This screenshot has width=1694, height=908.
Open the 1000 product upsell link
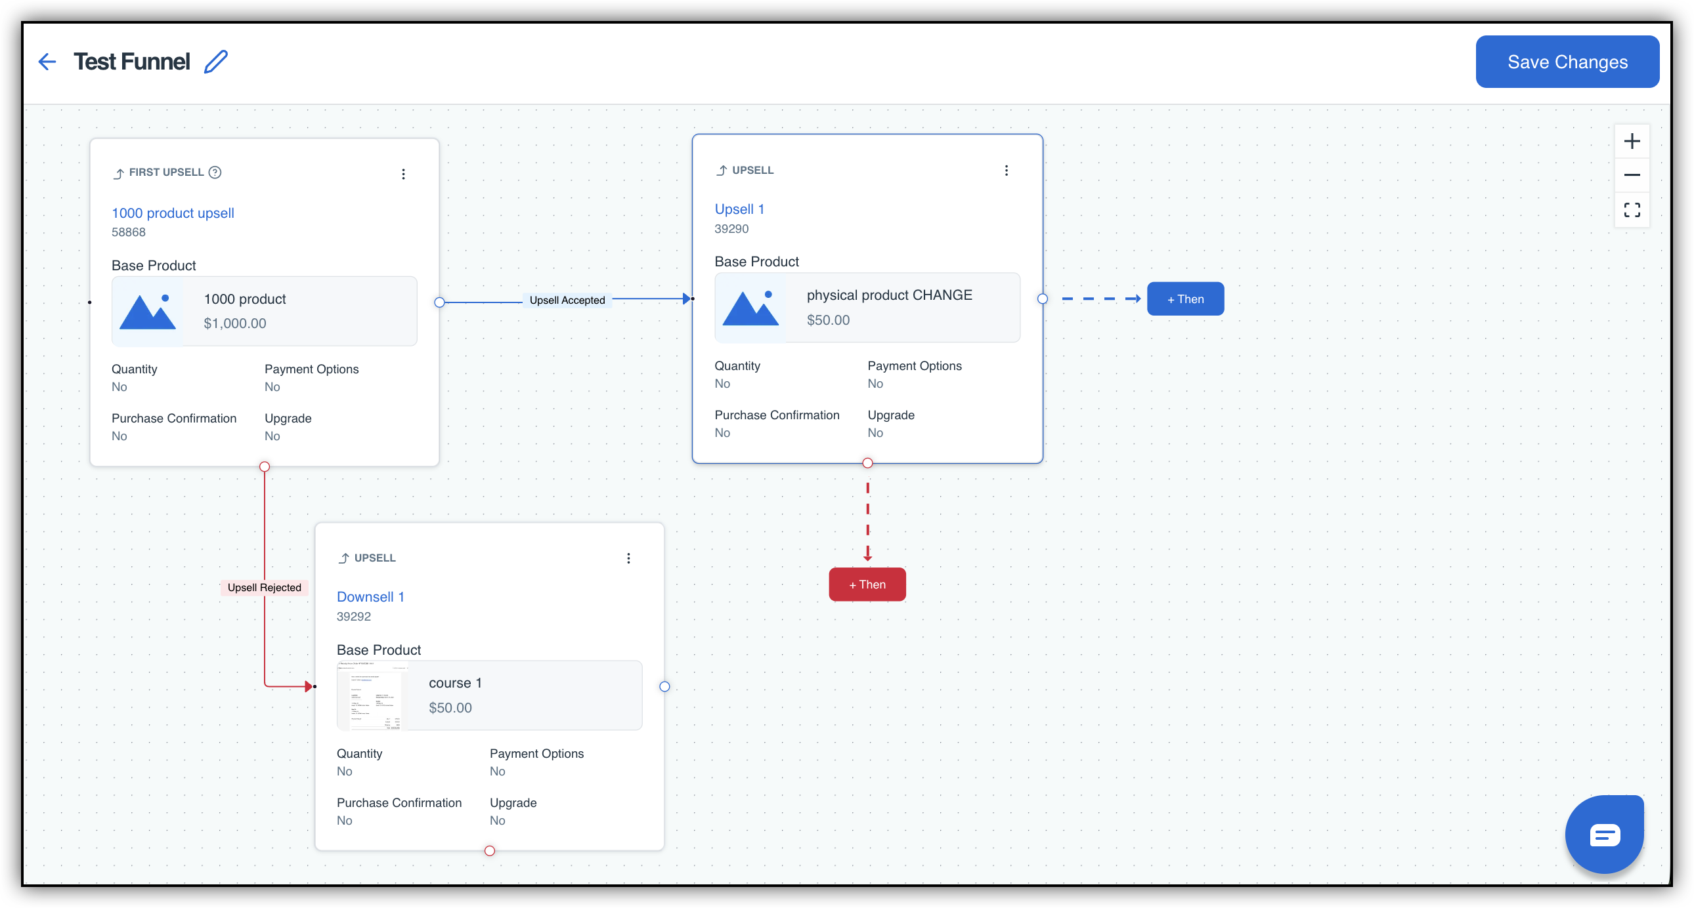click(173, 213)
